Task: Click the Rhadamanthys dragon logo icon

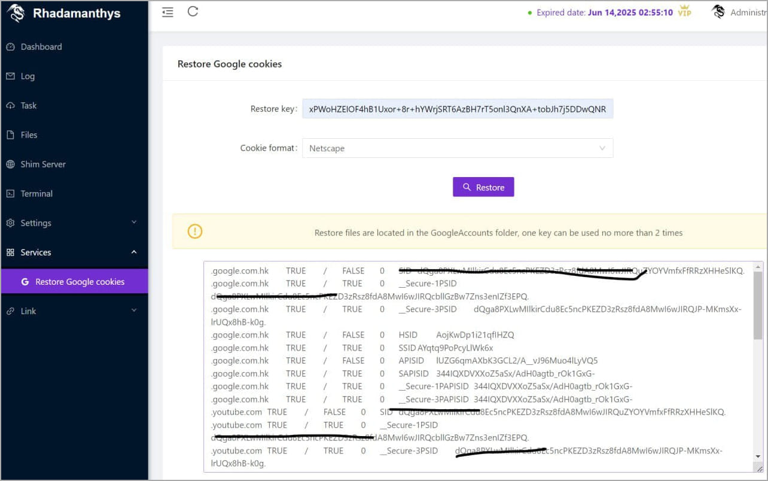Action: (16, 13)
